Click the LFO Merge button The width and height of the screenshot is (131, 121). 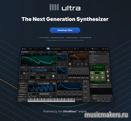coord(39,96)
